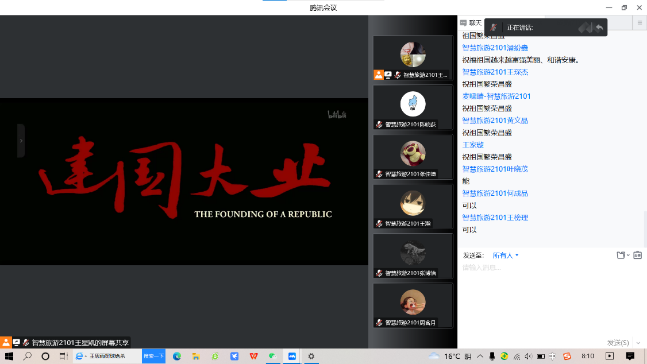Viewport: 647px width, 364px height.
Task: Select the first participant video tile 智慧旅游2101王...
Action: click(x=413, y=58)
